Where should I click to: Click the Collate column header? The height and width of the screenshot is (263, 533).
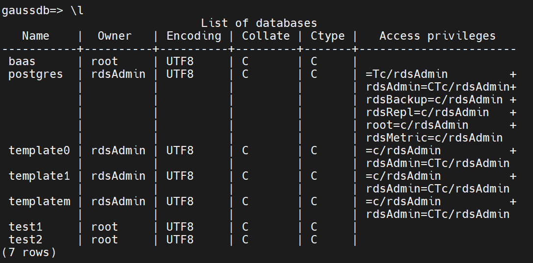click(x=266, y=36)
